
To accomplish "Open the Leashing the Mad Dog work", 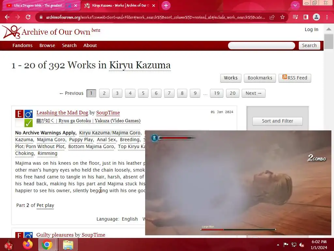I will click(x=62, y=113).
